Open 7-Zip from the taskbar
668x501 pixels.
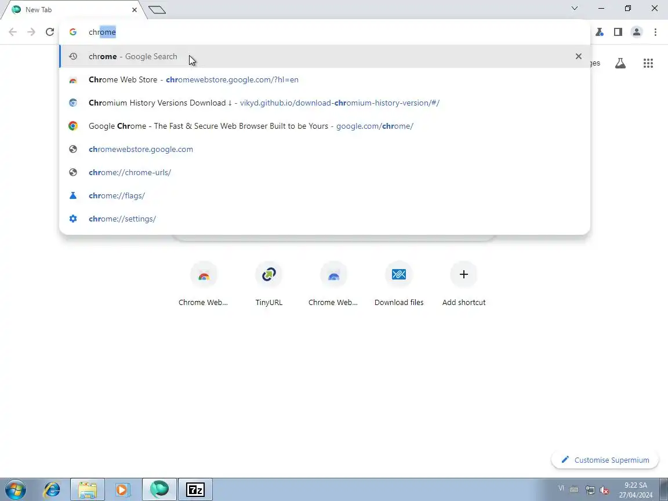[x=195, y=489]
